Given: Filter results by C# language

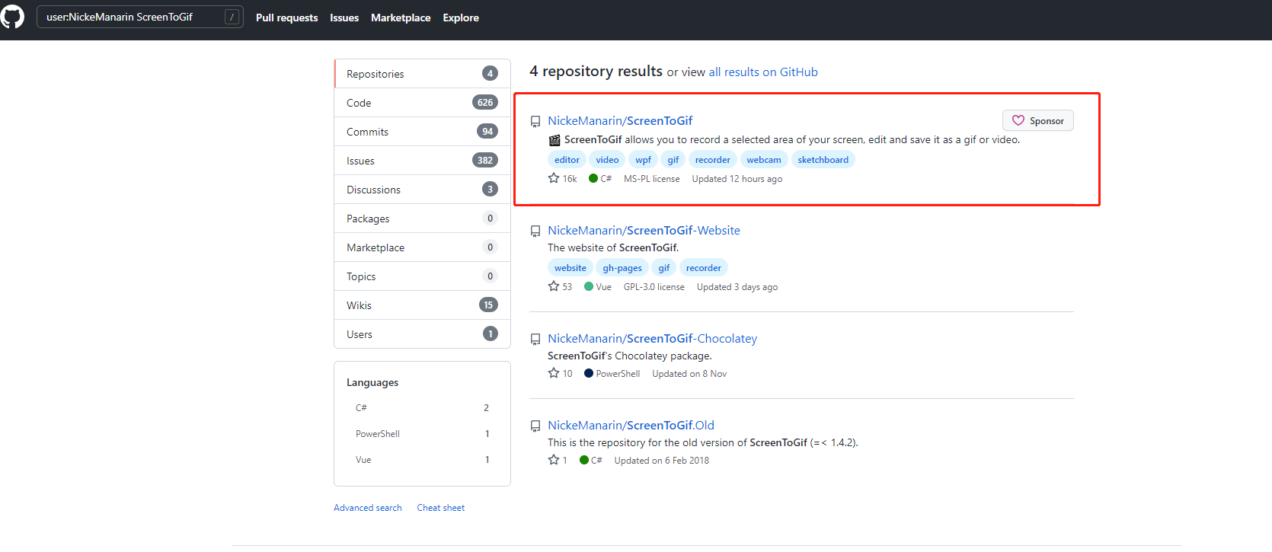Looking at the screenshot, I should pyautogui.click(x=422, y=408).
